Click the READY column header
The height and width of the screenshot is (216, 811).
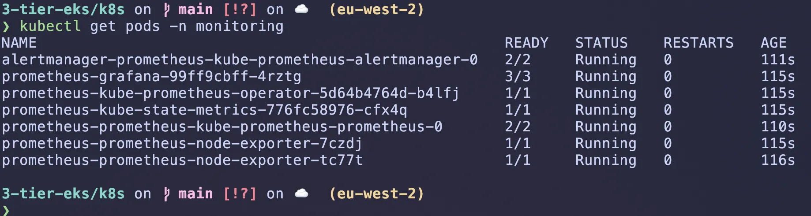526,43
